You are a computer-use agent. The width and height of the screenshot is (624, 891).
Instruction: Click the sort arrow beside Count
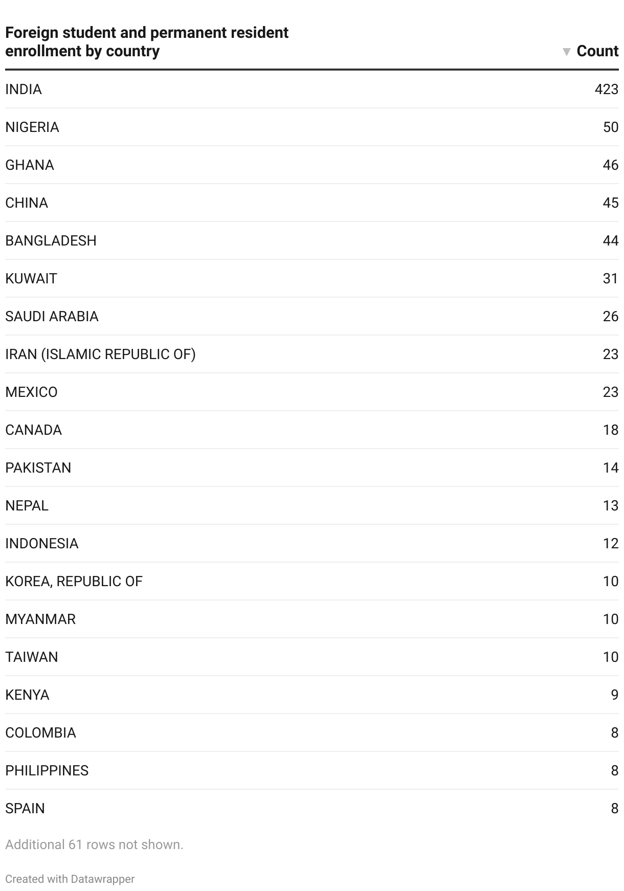566,52
